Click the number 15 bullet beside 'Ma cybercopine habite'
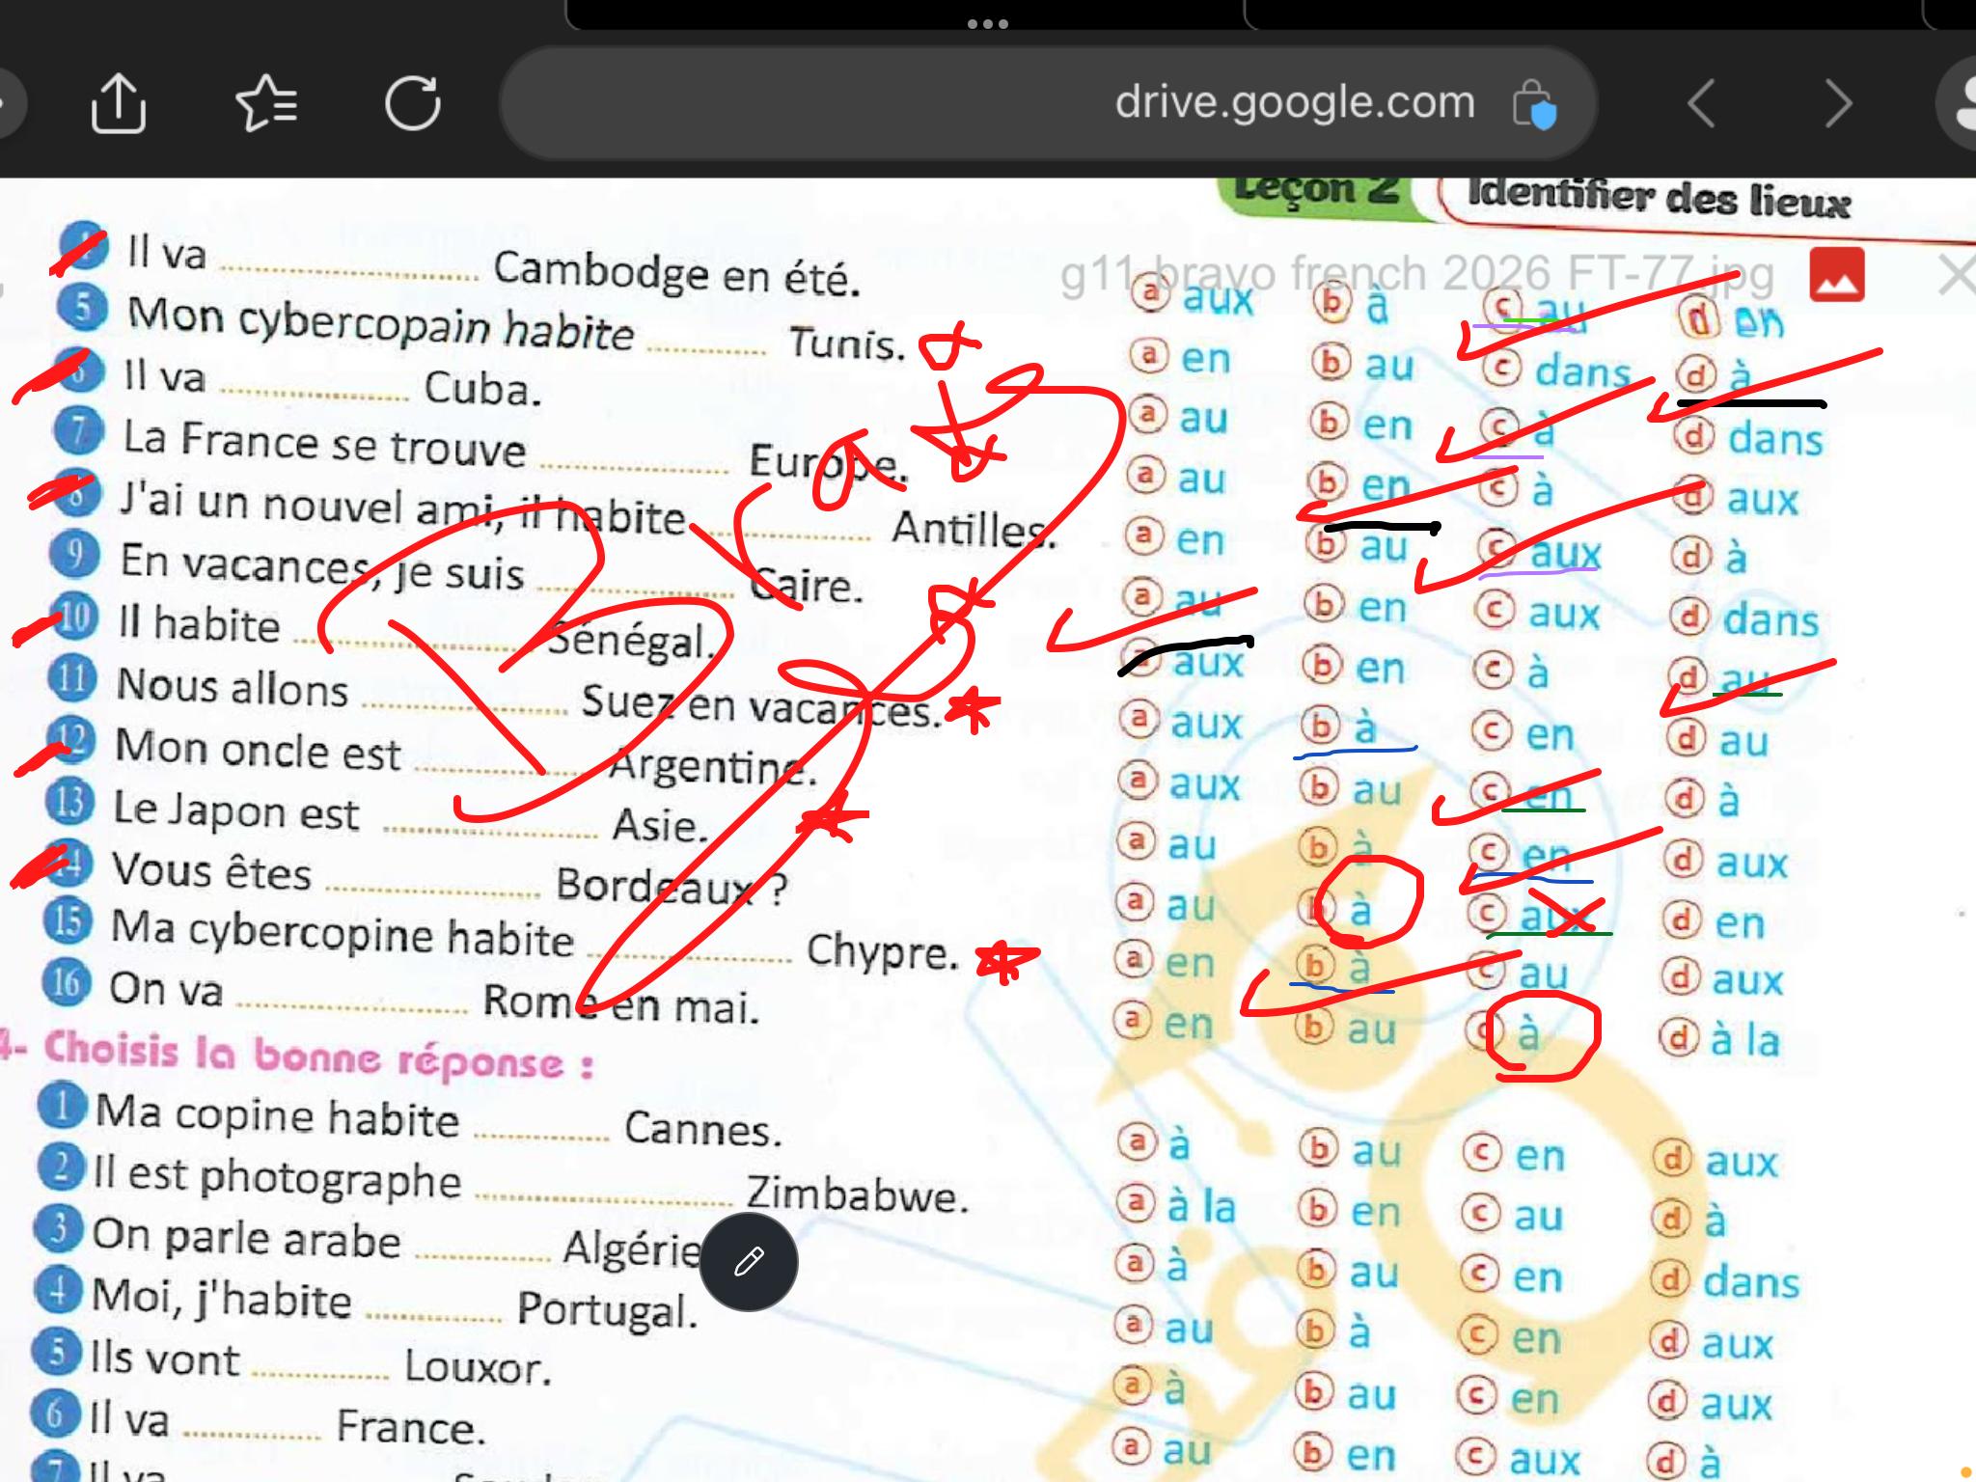 (68, 920)
